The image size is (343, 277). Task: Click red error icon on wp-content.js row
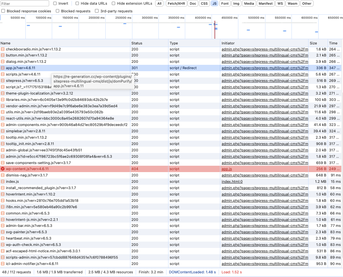[x=3, y=169]
